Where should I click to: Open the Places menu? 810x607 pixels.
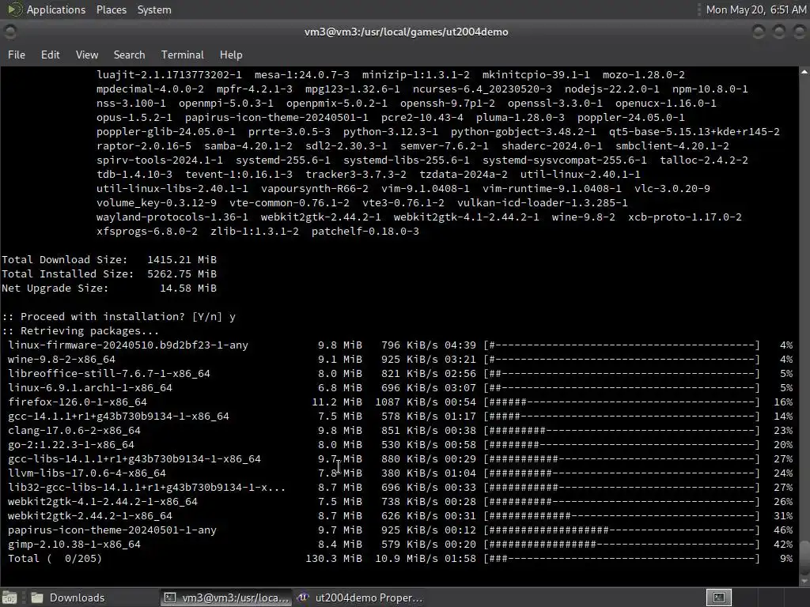[111, 9]
